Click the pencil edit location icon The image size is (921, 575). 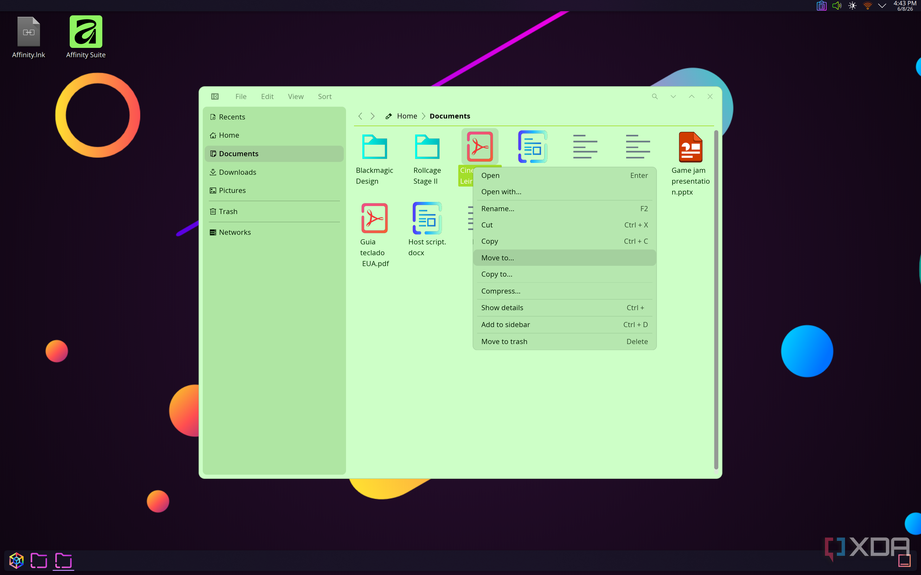click(389, 116)
